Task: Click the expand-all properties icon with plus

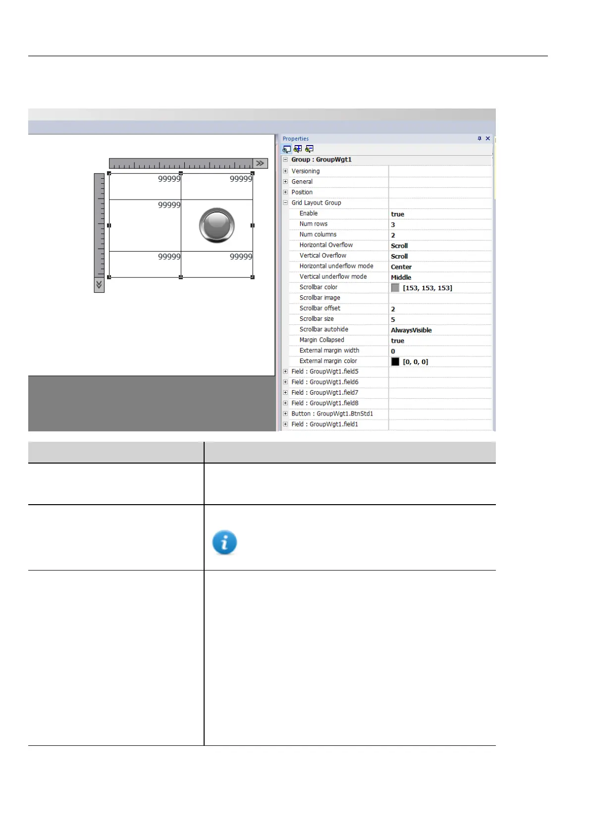Action: (298, 149)
